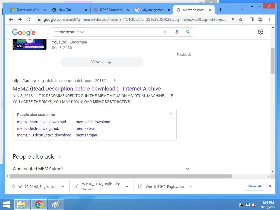The width and height of the screenshot is (280, 210).
Task: Focus the Google search input field
Action: coord(107,32)
